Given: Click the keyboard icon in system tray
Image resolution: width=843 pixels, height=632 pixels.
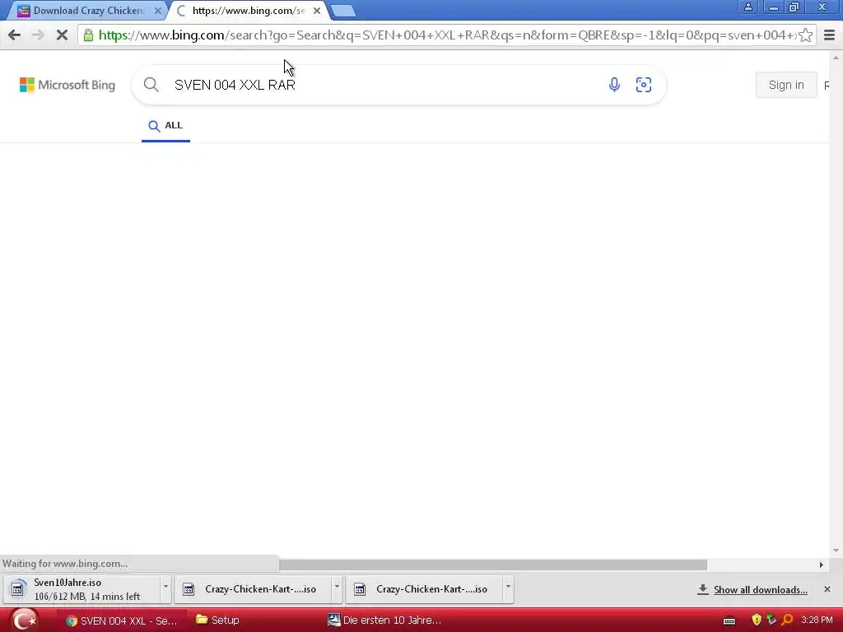Looking at the screenshot, I should (729, 620).
